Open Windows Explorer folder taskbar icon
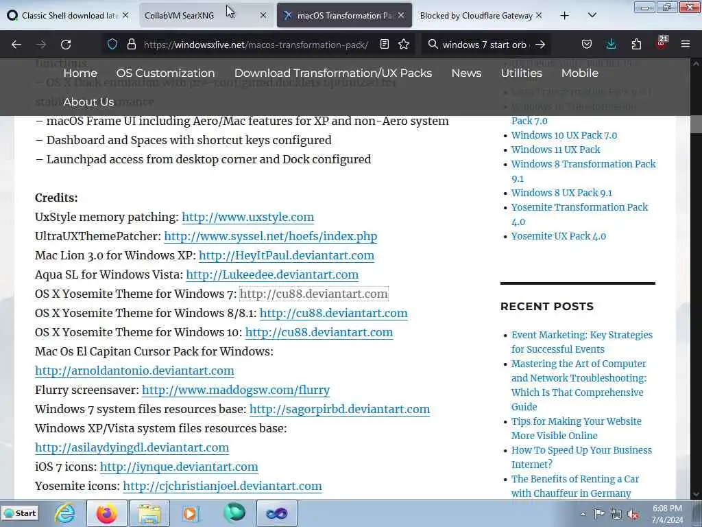 (149, 513)
